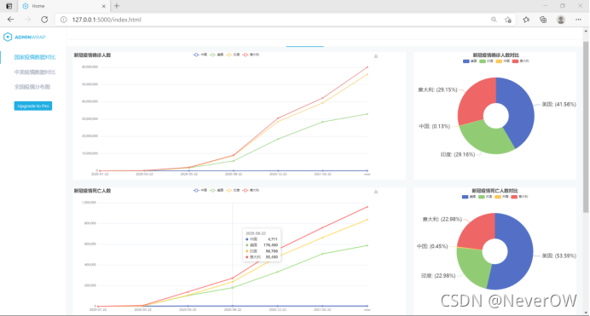
Task: Toggle 中国 series in confirmed cases line chart legend
Action: pyautogui.click(x=200, y=55)
